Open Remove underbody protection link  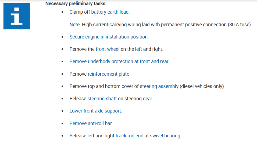pos(119,61)
